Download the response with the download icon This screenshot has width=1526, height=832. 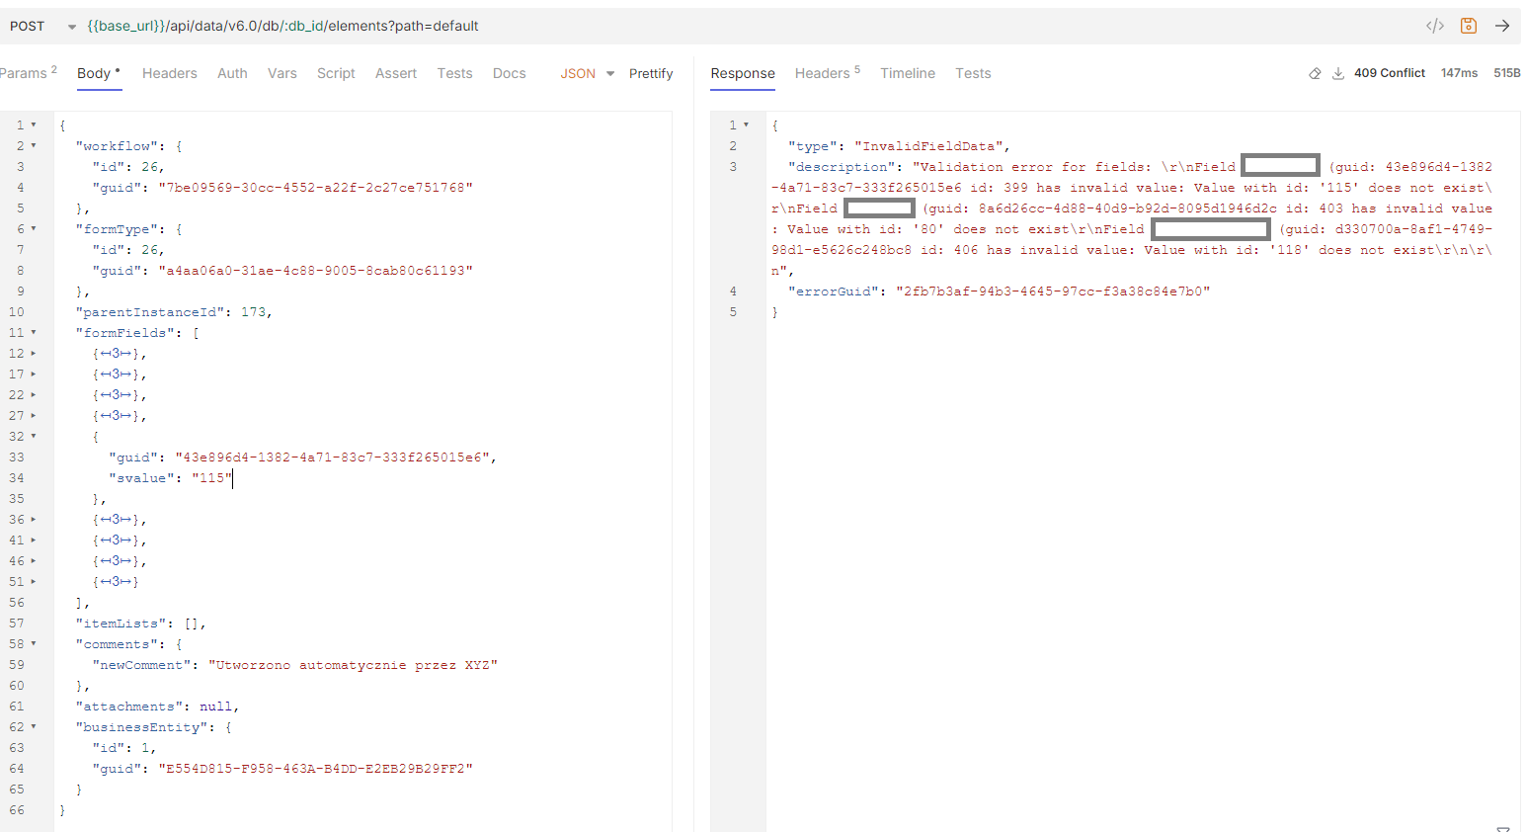1338,73
